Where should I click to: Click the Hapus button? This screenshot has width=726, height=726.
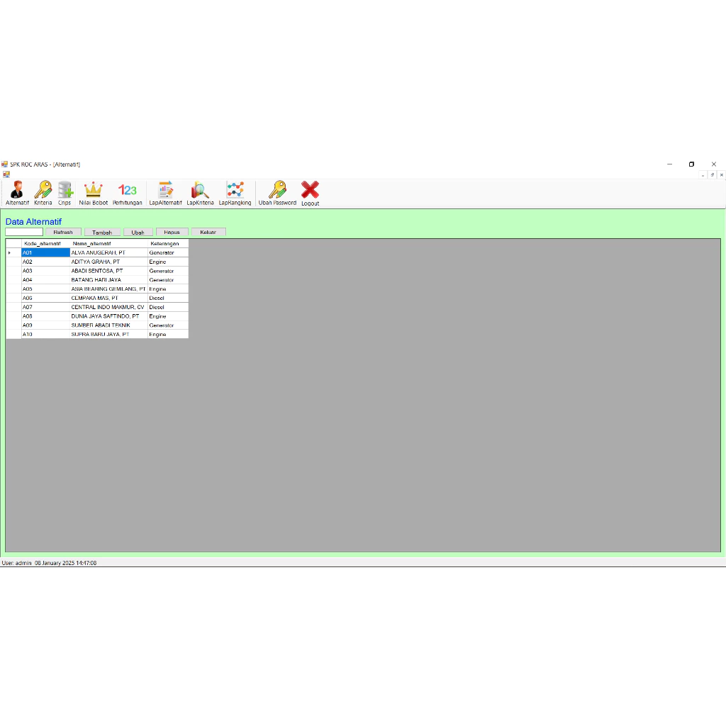[172, 232]
